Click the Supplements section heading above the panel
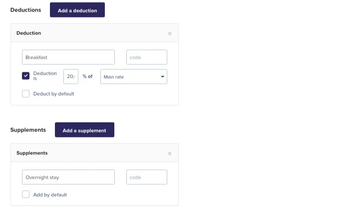This screenshot has width=357, height=217. click(x=28, y=130)
